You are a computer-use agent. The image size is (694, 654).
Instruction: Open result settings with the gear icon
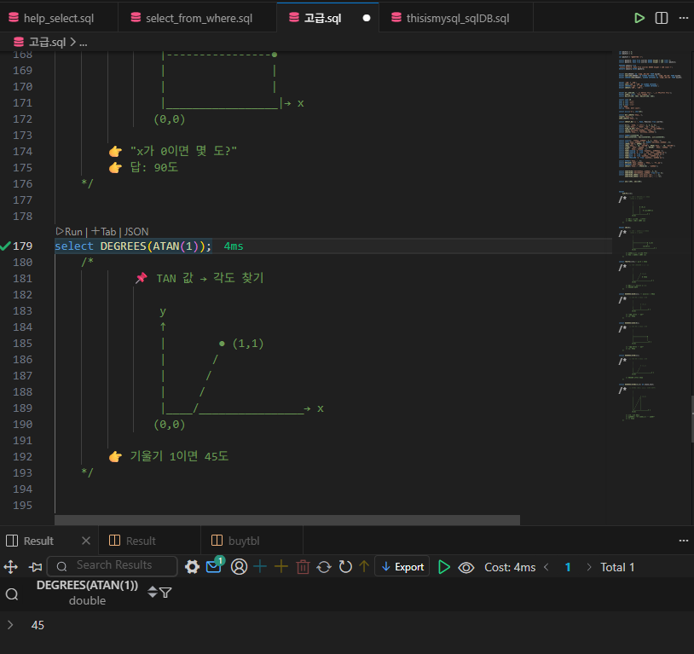click(192, 567)
